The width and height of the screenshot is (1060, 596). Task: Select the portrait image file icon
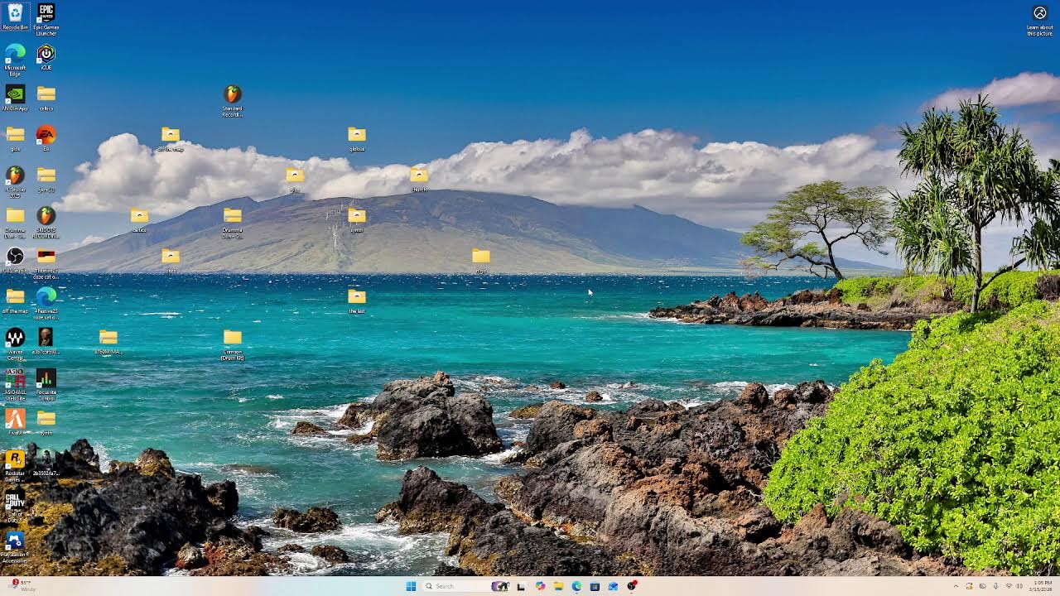tap(46, 341)
